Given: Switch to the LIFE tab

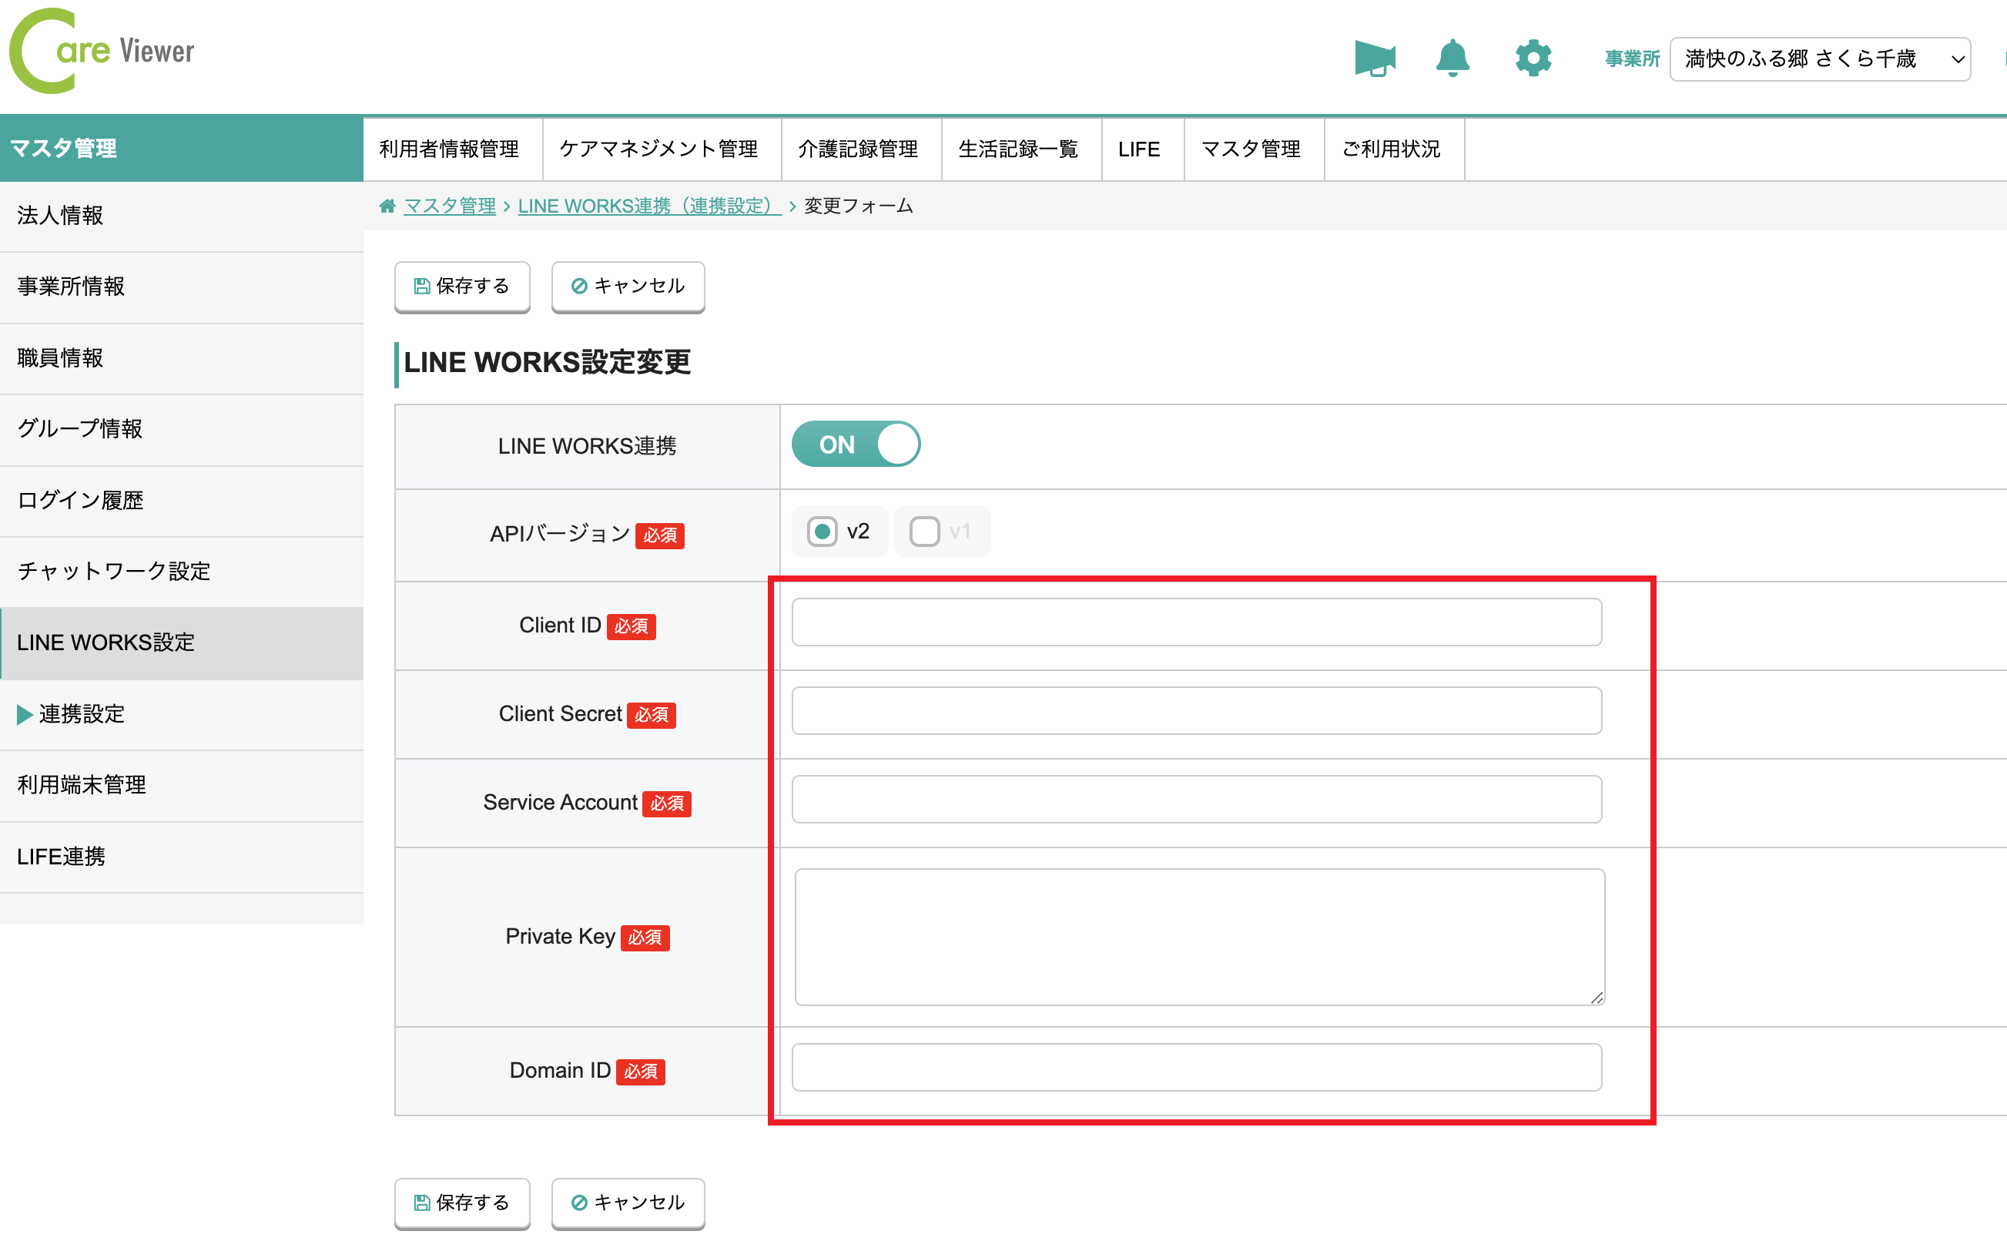Looking at the screenshot, I should coord(1140,149).
